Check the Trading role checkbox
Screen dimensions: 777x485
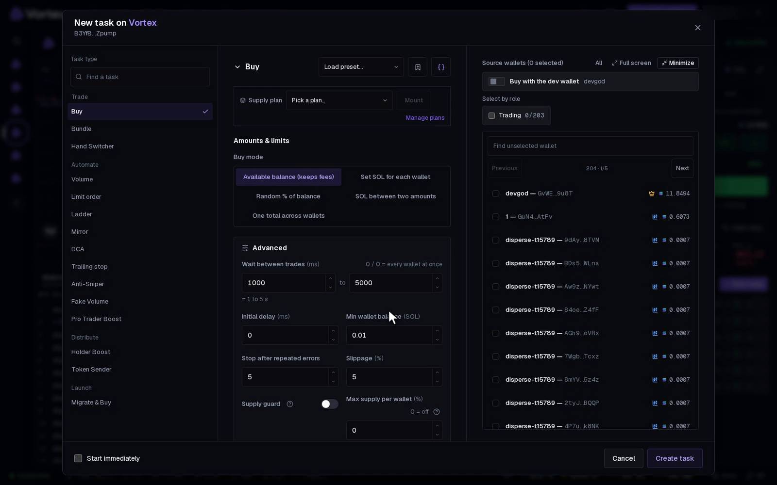pyautogui.click(x=491, y=115)
